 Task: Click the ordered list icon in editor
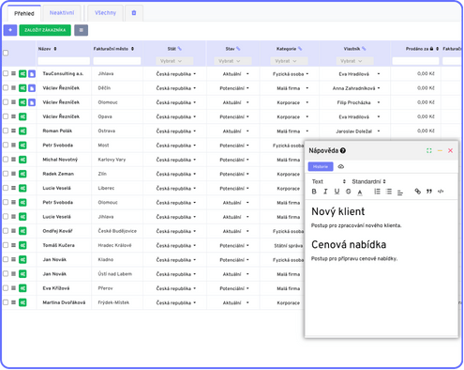pyautogui.click(x=377, y=192)
